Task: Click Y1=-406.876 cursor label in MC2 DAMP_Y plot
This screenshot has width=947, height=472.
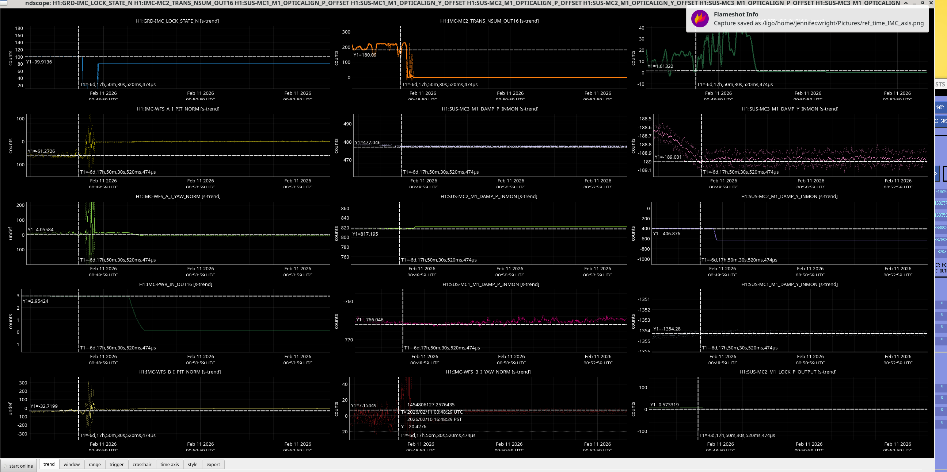Action: (666, 233)
